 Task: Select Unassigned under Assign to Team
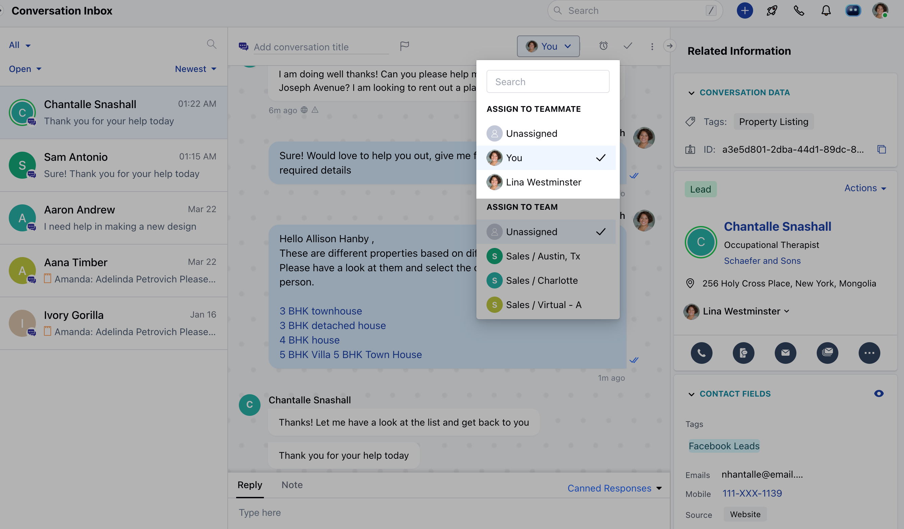532,231
